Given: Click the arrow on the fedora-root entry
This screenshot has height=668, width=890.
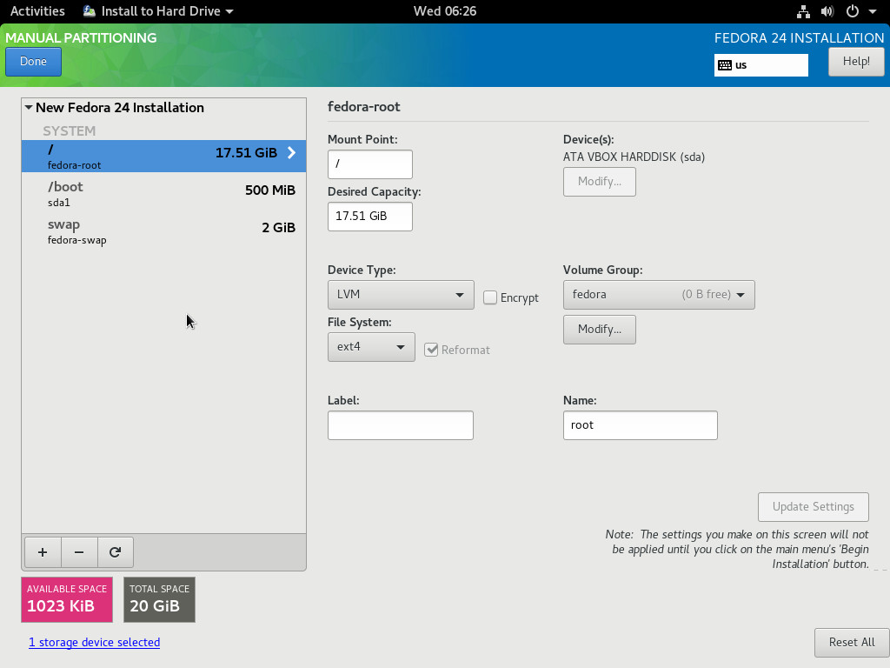Looking at the screenshot, I should point(291,153).
